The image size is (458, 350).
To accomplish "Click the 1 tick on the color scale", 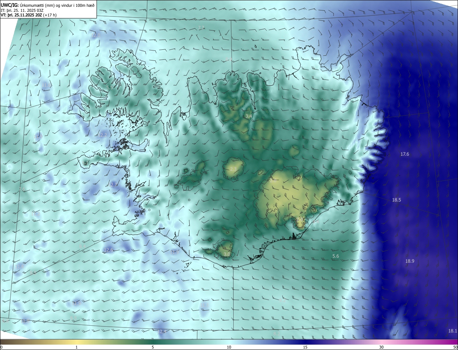I will coord(77,347).
